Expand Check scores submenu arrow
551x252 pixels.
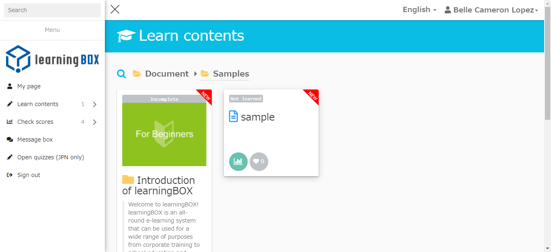coord(94,122)
